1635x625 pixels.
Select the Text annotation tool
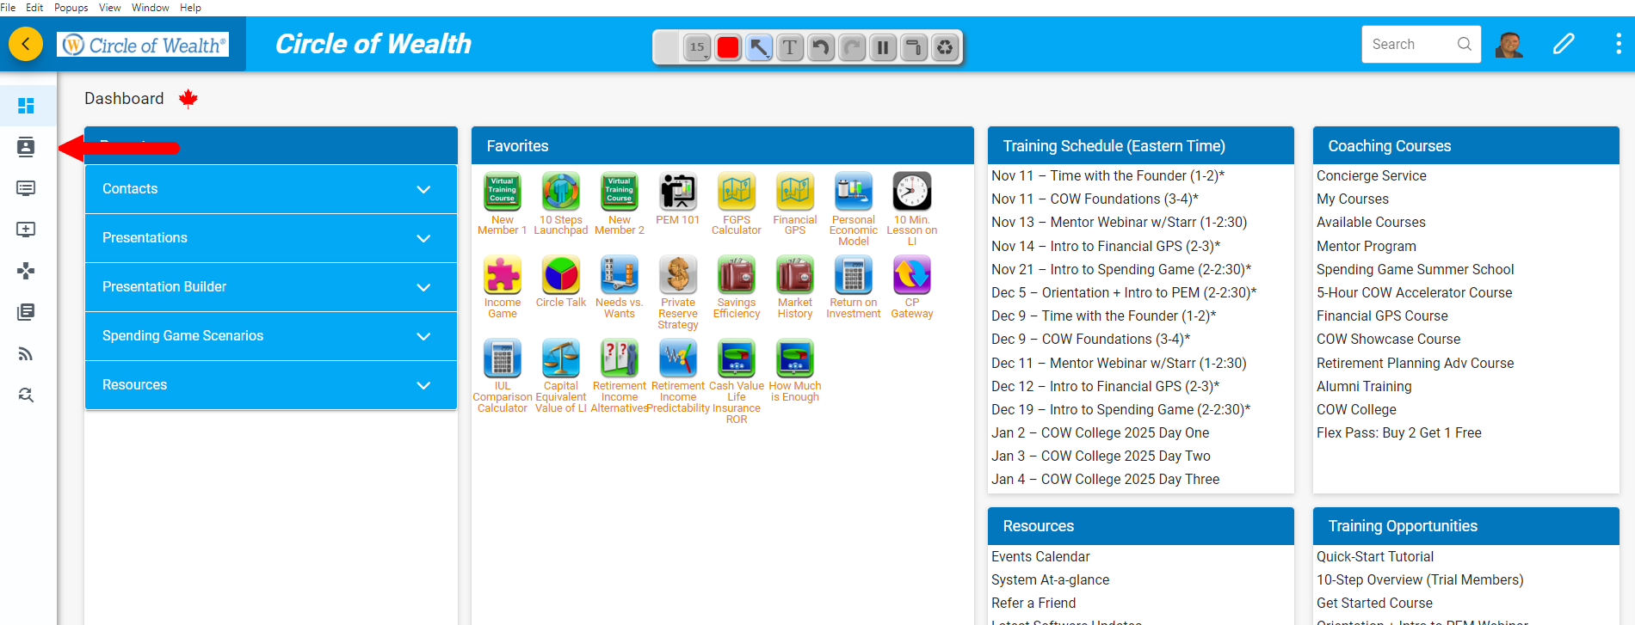(x=790, y=47)
